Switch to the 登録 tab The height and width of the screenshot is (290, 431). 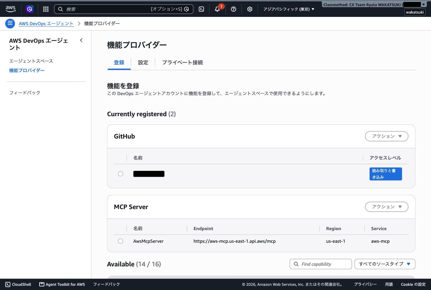tap(119, 62)
